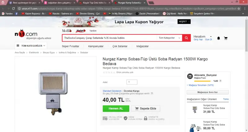Switch to 'soğuktan ders çalışamıyorum' tab

pyautogui.click(x=60, y=3)
